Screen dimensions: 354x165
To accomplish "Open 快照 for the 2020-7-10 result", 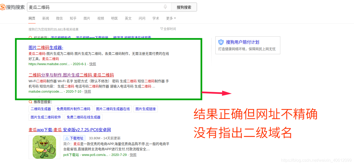I will [88, 91].
